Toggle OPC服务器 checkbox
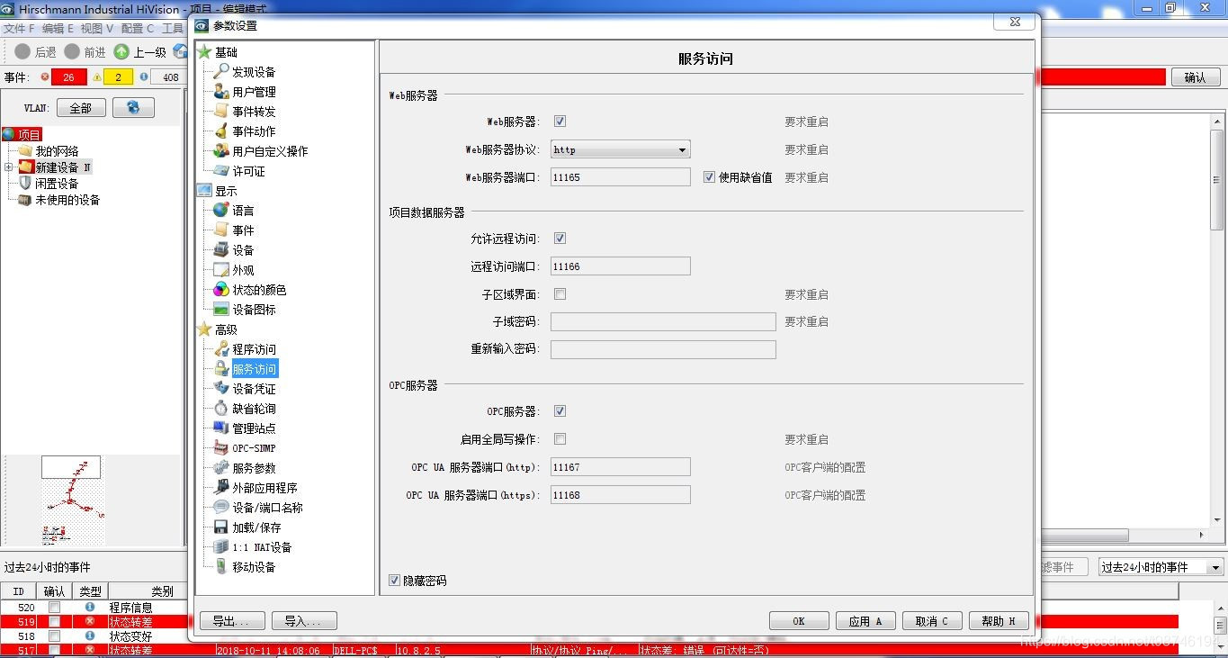The height and width of the screenshot is (658, 1228). coord(560,411)
